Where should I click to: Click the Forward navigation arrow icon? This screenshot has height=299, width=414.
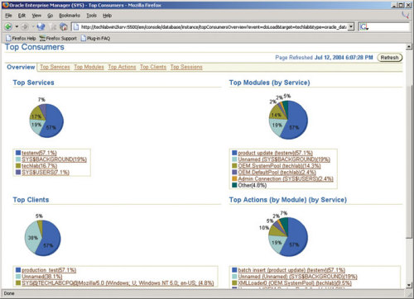pyautogui.click(x=25, y=26)
